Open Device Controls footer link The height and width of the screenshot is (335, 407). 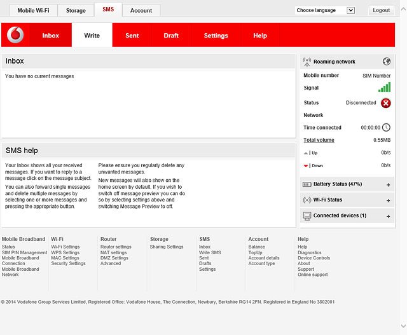(x=314, y=258)
